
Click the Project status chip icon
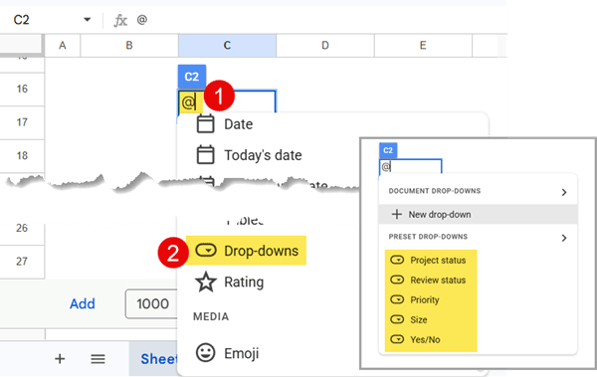pos(397,260)
